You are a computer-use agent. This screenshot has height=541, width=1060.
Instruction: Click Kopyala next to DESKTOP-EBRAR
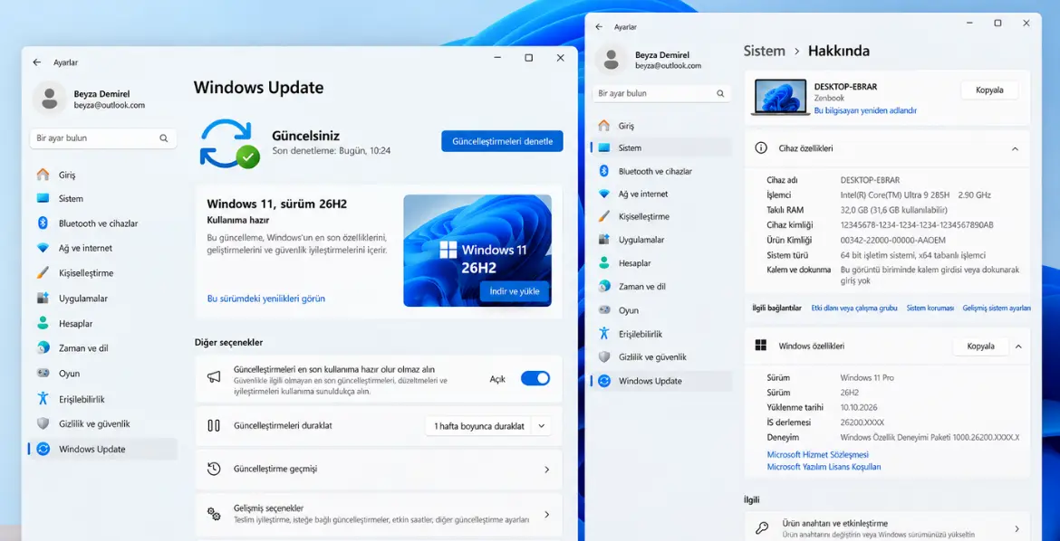click(x=989, y=90)
